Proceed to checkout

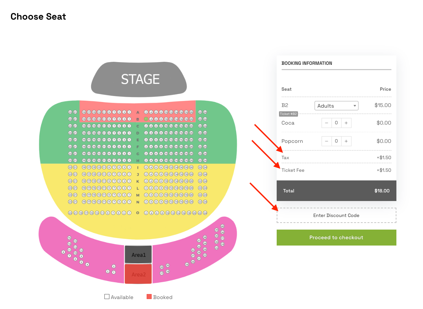(x=337, y=238)
